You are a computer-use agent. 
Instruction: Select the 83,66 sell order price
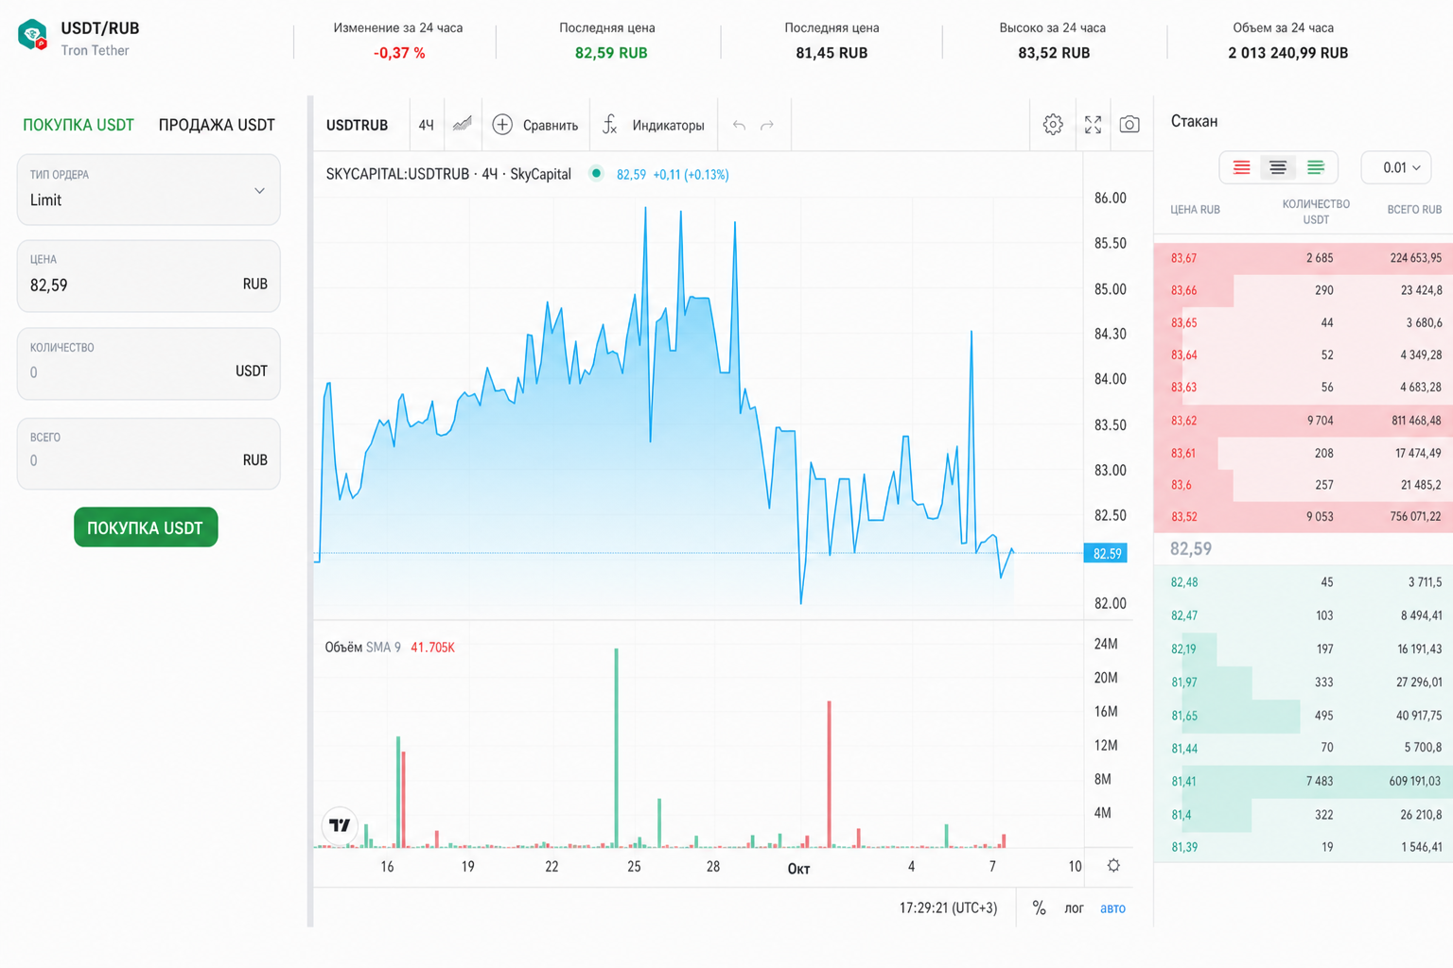coord(1183,290)
